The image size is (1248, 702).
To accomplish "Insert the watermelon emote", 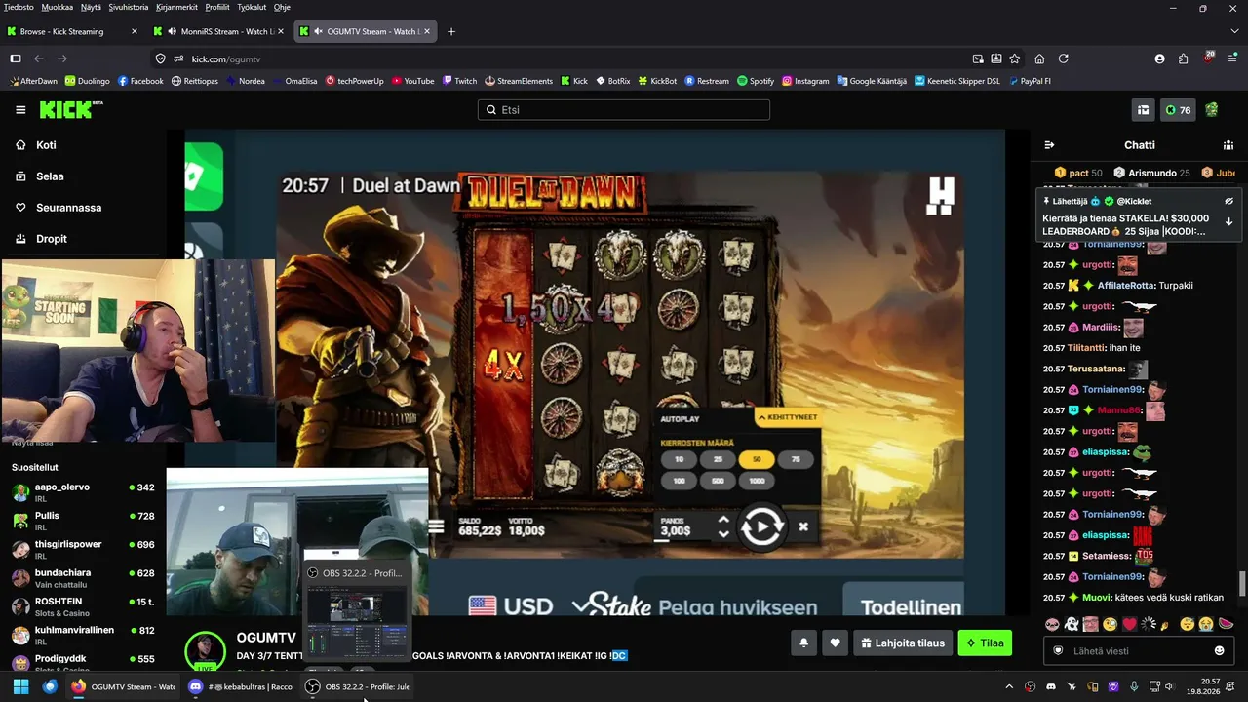I will point(1227,624).
